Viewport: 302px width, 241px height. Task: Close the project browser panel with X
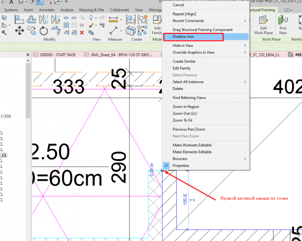pos(28,55)
